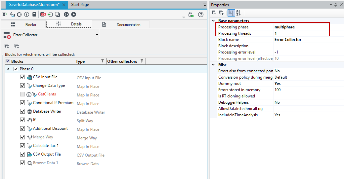Click the step-run debug icon
This screenshot has height=179, width=344.
pyautogui.click(x=66, y=15)
